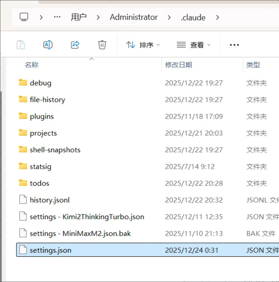Click 文件夹 type of debug row

(256, 83)
